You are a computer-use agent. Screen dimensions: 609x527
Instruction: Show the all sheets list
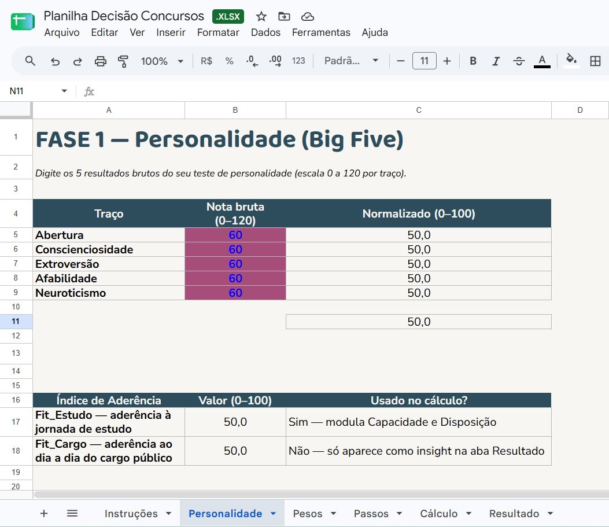[x=72, y=514]
